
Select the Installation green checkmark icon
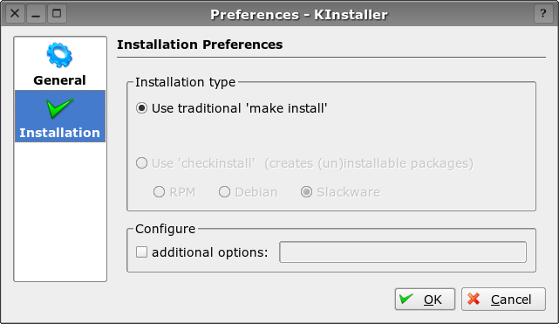(x=60, y=107)
